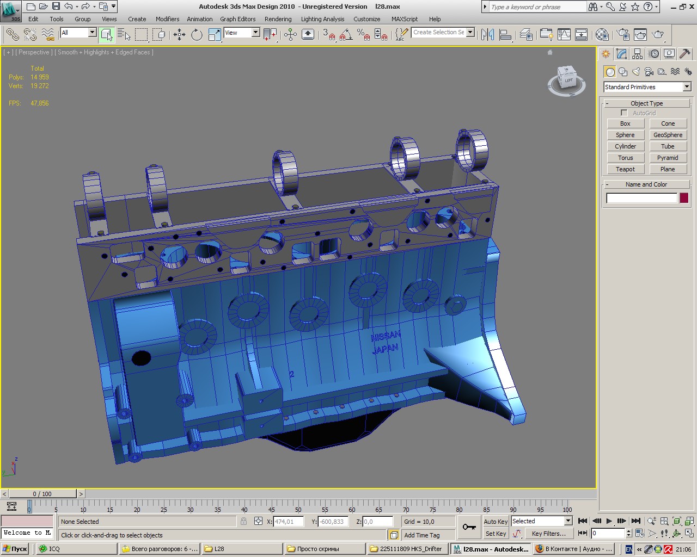Viewport: 697px width, 557px height.
Task: Toggle 3D Snaps
Action: point(329,34)
